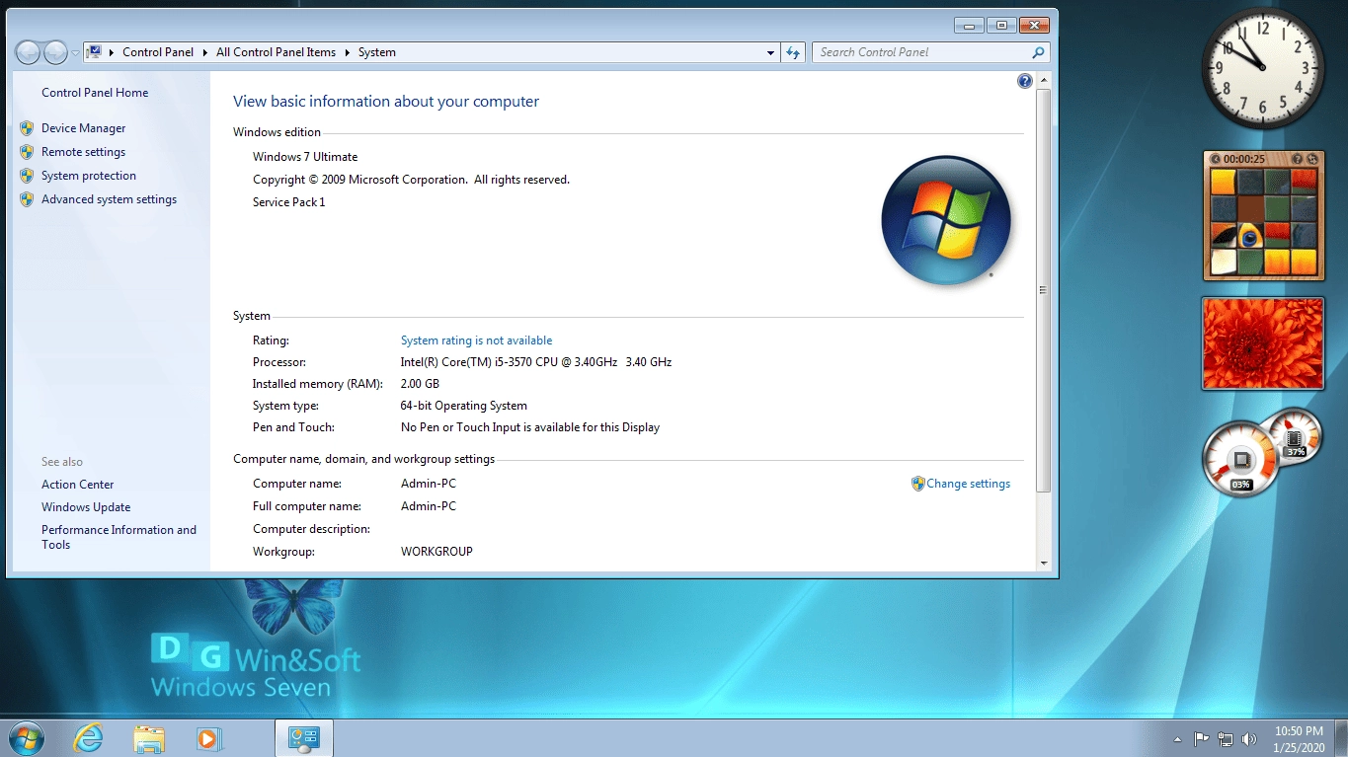The image size is (1348, 757).
Task: Click the white puzzle tile
Action: tap(1224, 262)
